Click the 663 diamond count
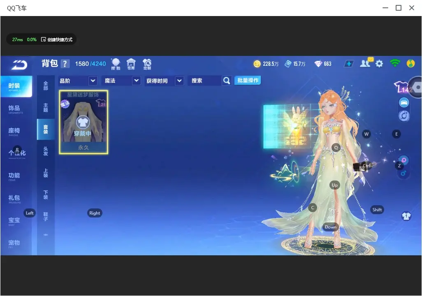The image size is (422, 296). pos(327,64)
